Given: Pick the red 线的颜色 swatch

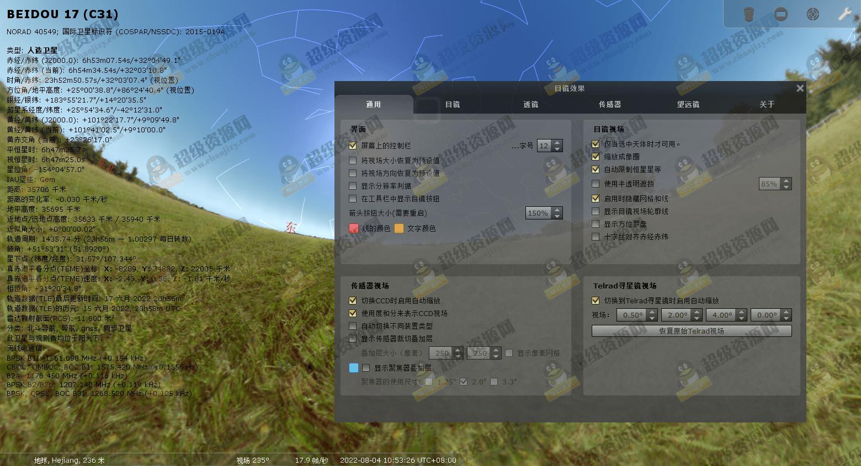Looking at the screenshot, I should pyautogui.click(x=354, y=228).
